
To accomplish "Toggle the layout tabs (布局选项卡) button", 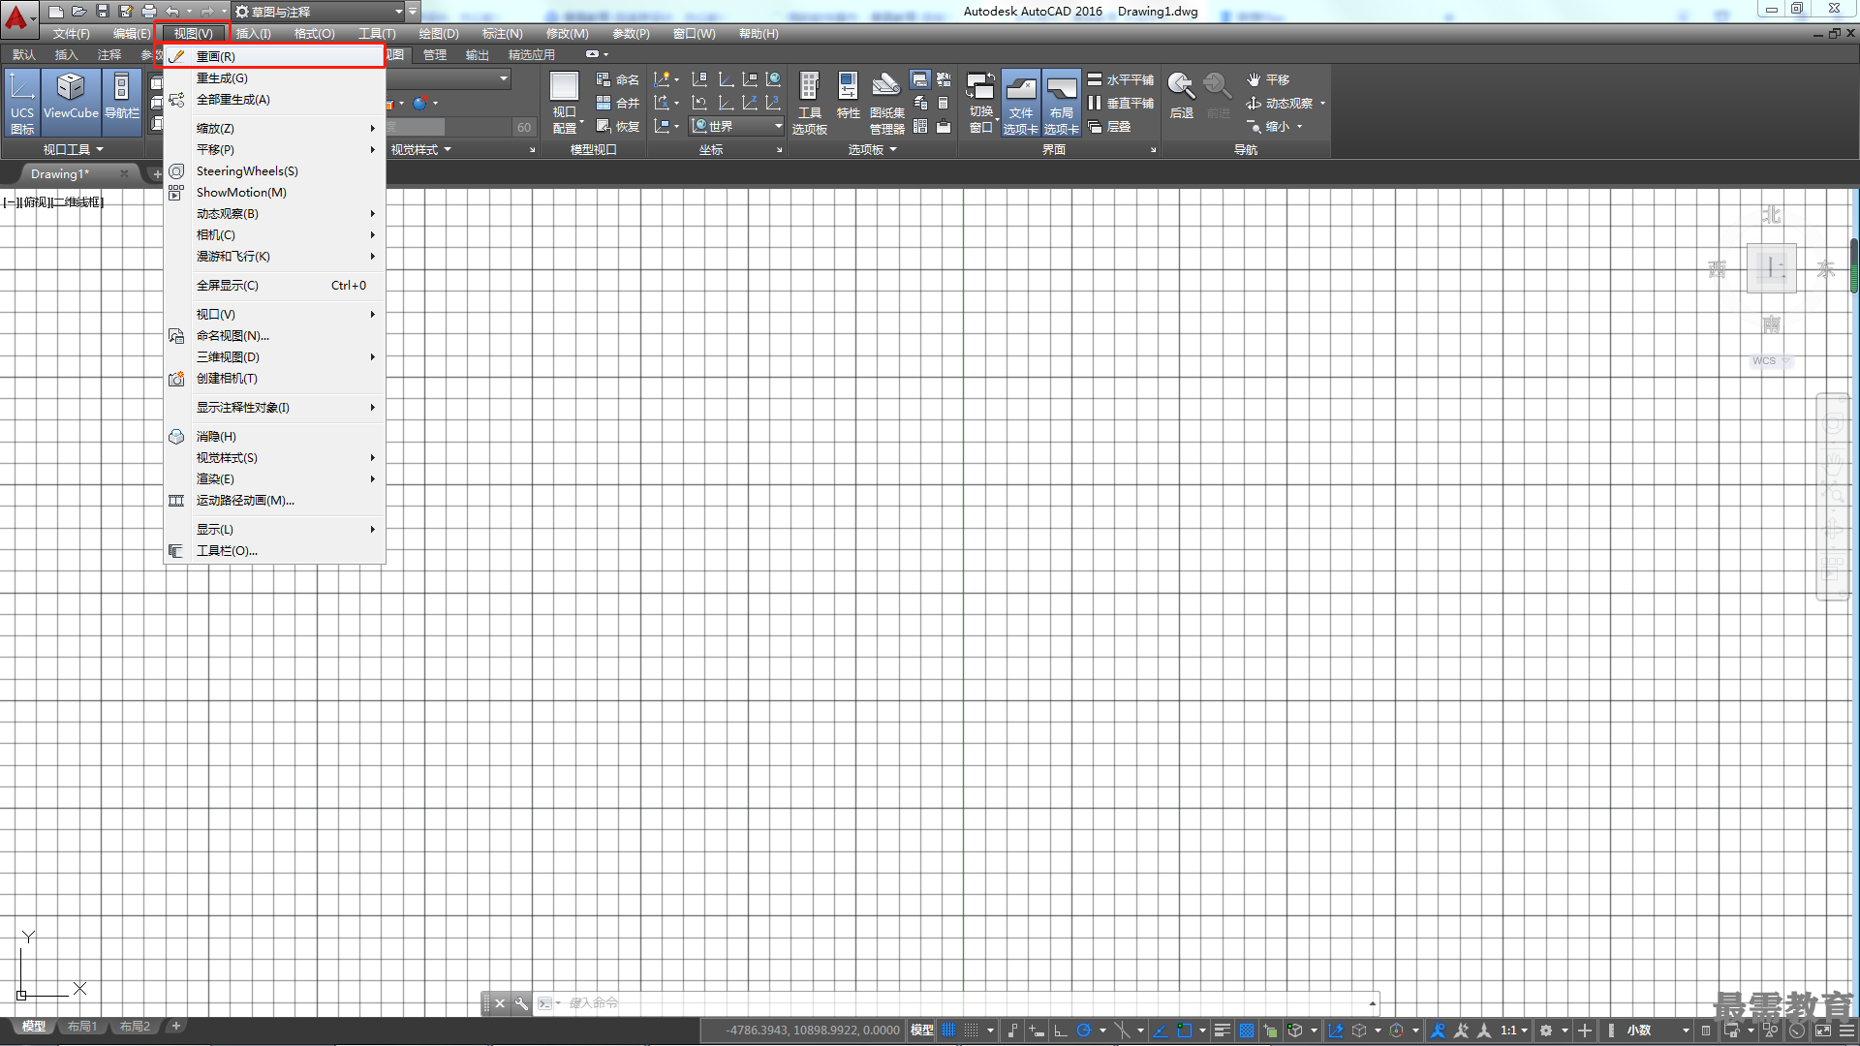I will coord(1062,103).
